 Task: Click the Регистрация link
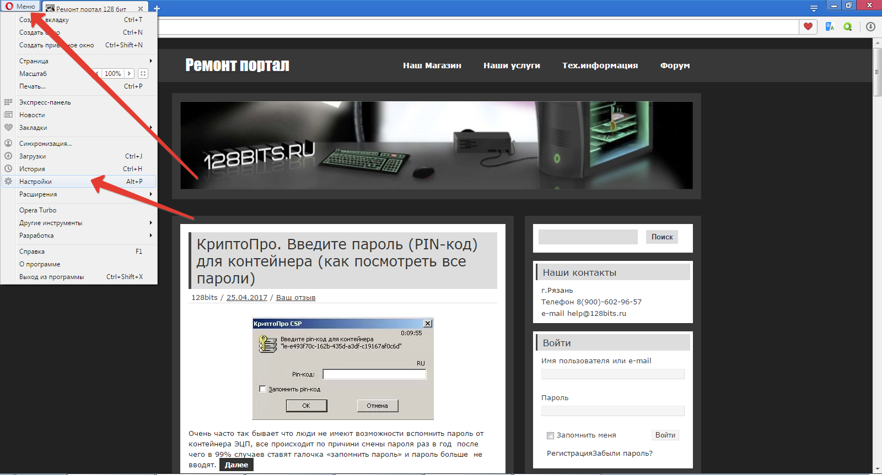click(x=569, y=454)
